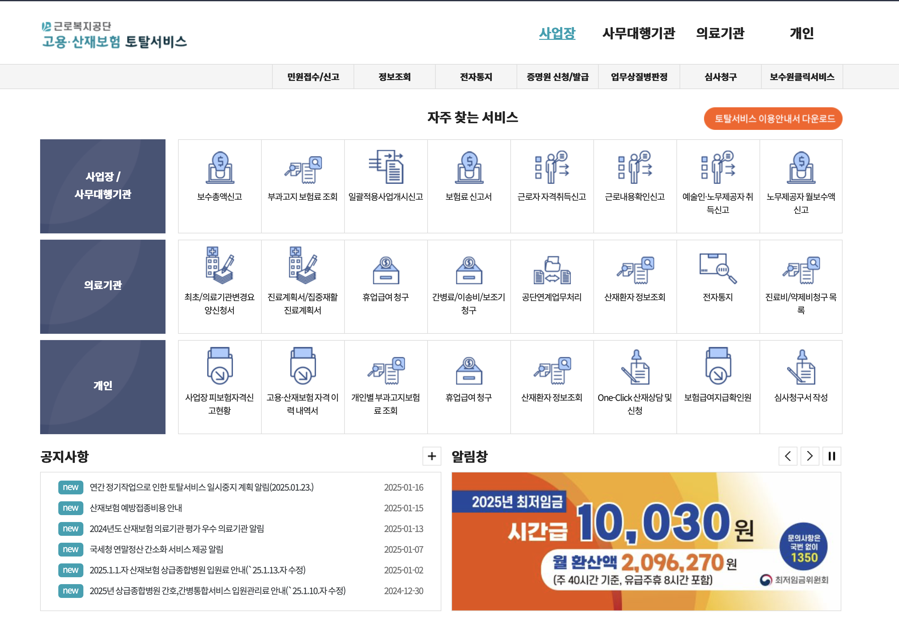Viewport: 899px width, 618px height.
Task: Open 사업장 피보험자격신고현황 icon
Action: tap(220, 366)
